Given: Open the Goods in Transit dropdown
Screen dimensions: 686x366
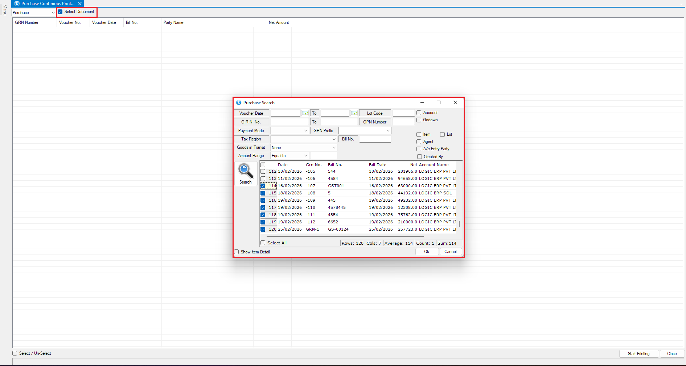Looking at the screenshot, I should (x=334, y=148).
